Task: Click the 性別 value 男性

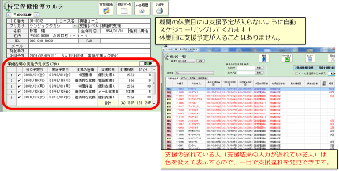Action: (144, 31)
